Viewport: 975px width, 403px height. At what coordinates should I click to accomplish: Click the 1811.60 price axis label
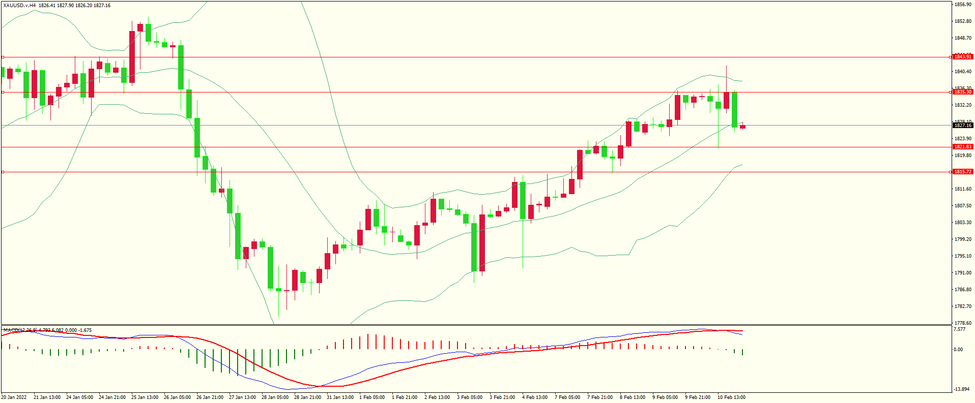[963, 189]
